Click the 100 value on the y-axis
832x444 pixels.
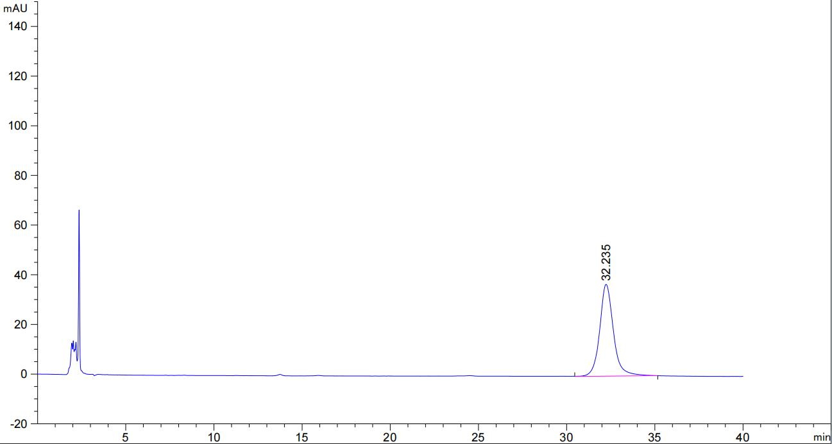tap(19, 126)
